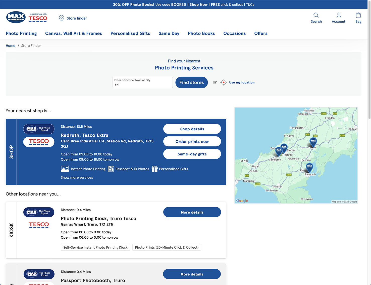Click More details for Truro Tesco Kiosk
This screenshot has width=371, height=285.
tap(192, 212)
